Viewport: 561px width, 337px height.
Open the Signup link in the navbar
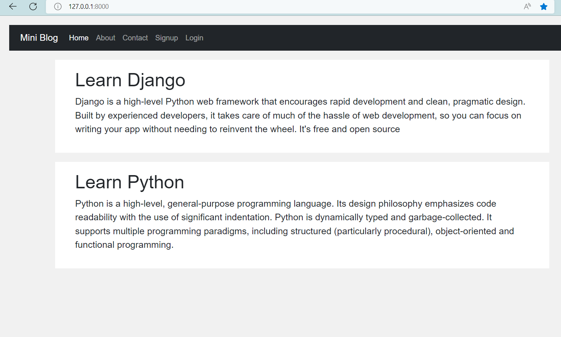coord(166,38)
